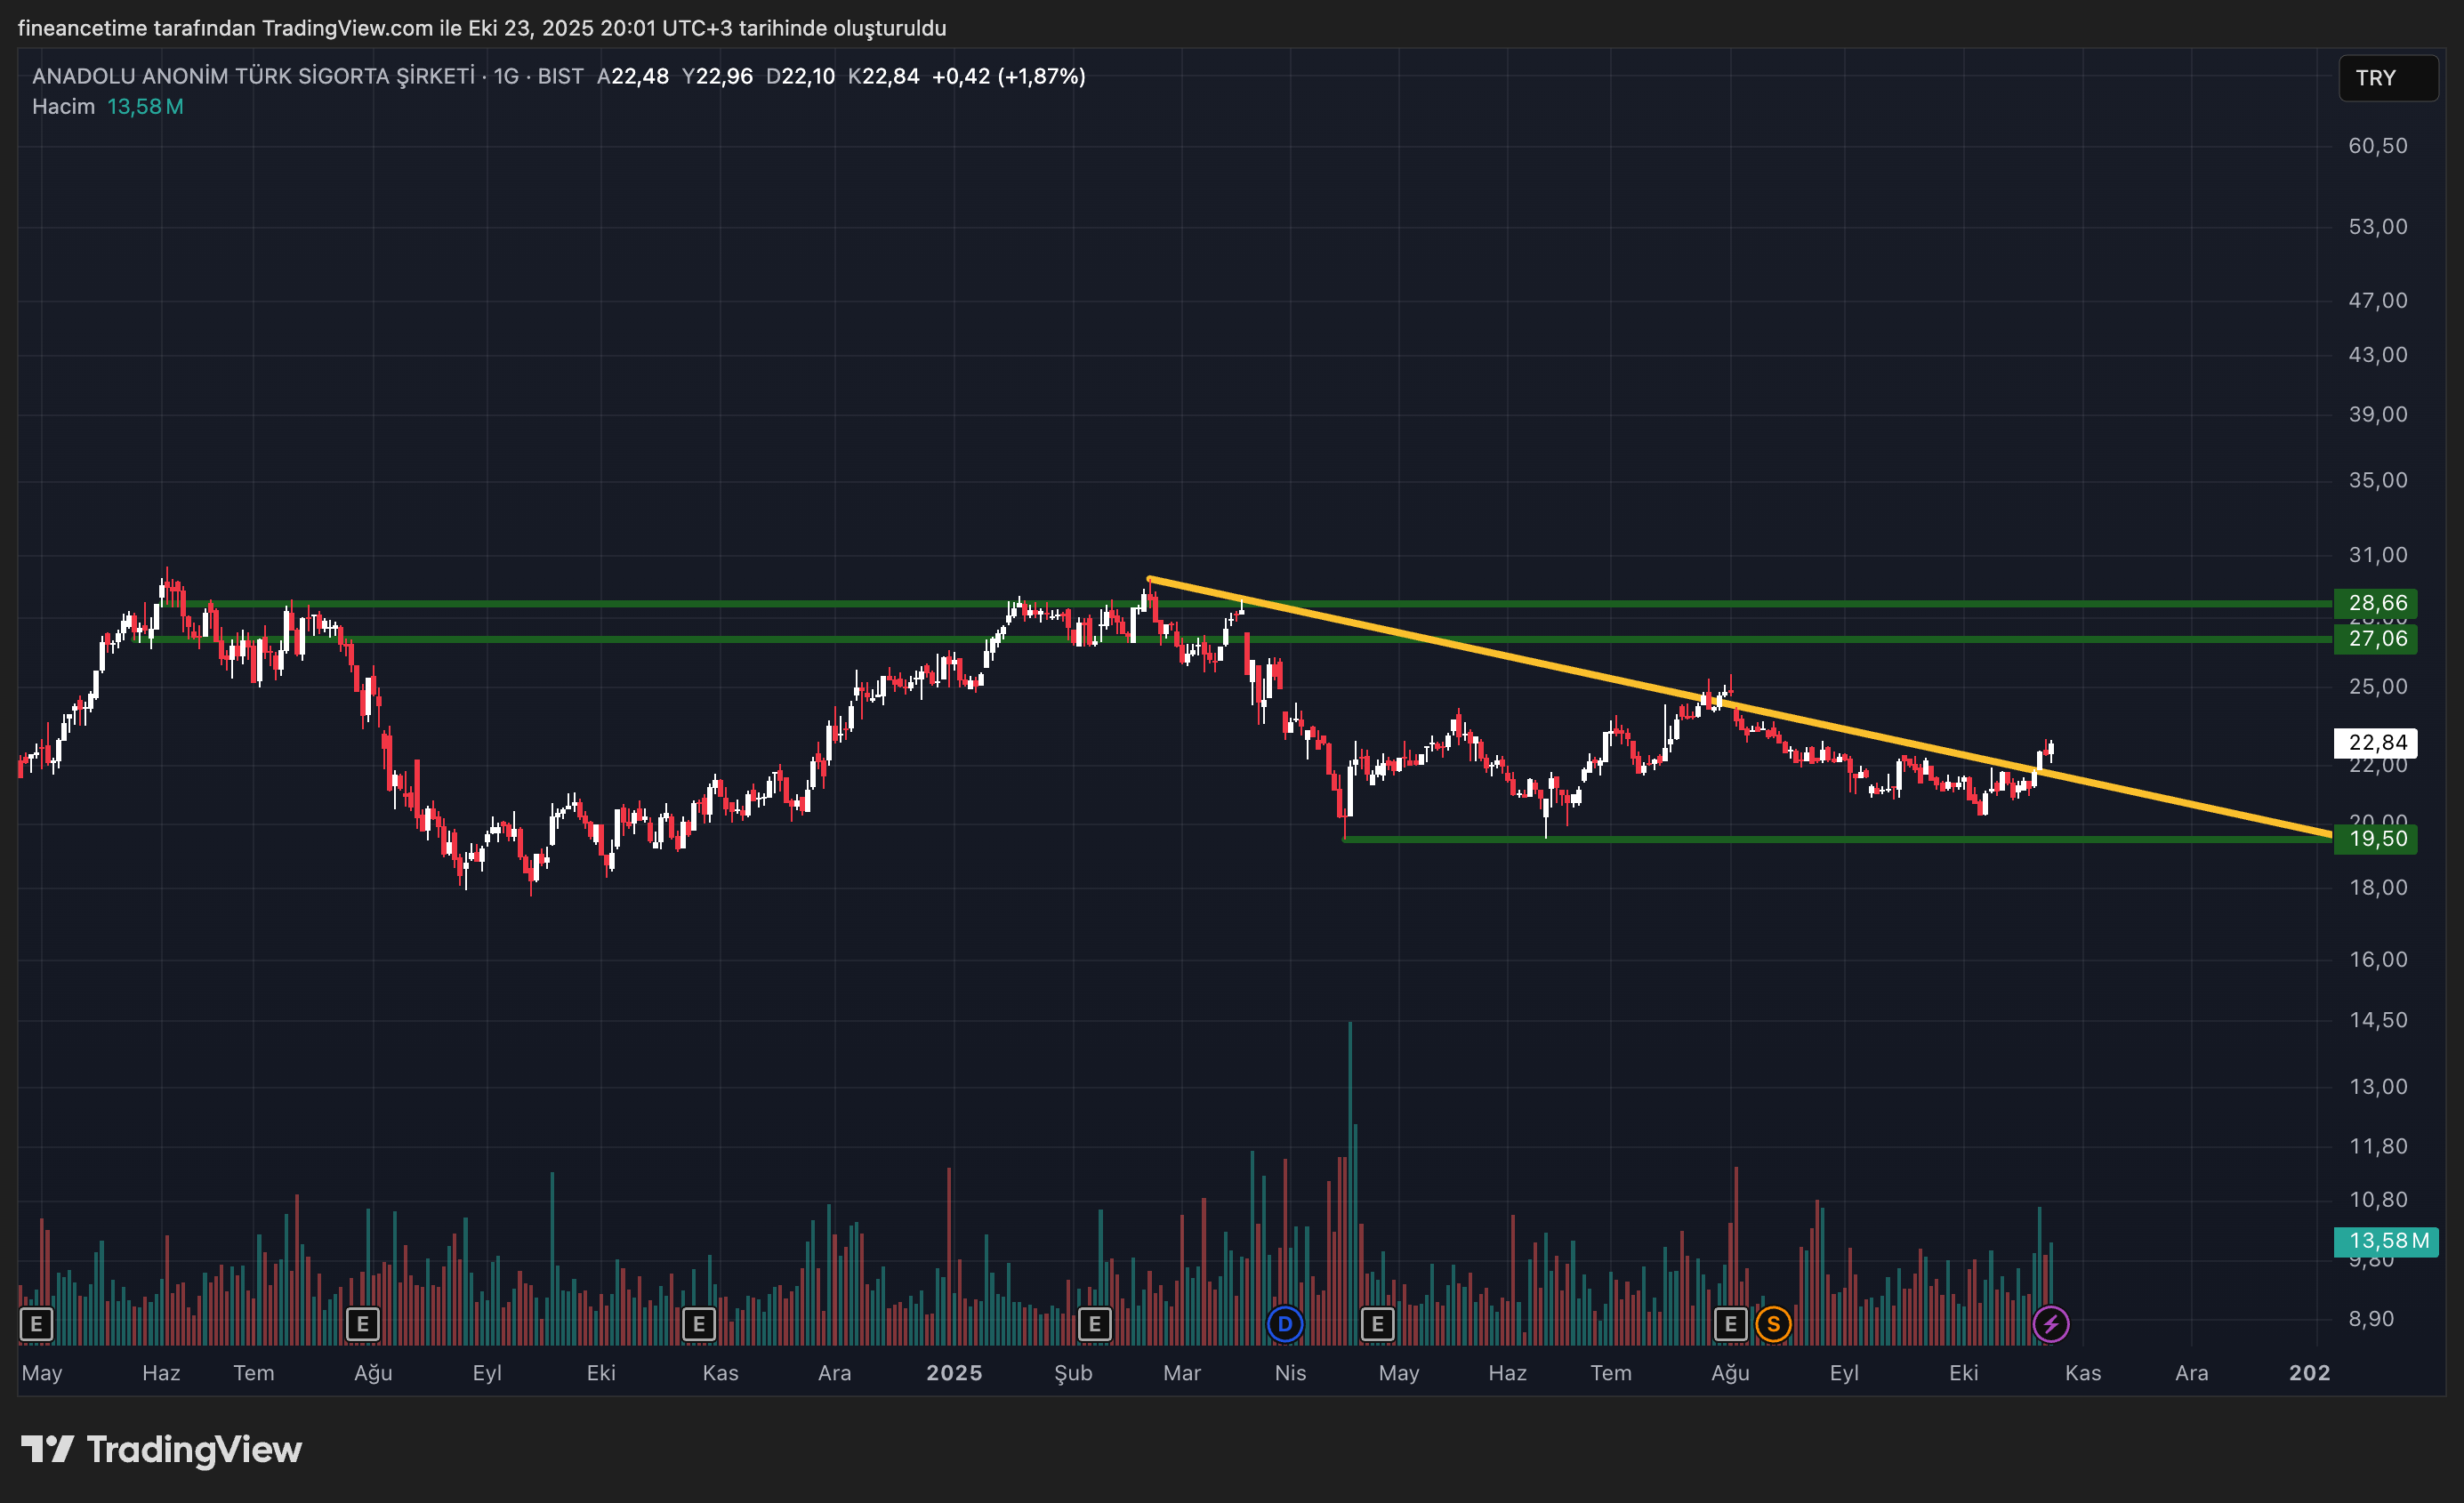2464x1503 pixels.
Task: Click the 22,84 current price label
Action: coord(2376,743)
